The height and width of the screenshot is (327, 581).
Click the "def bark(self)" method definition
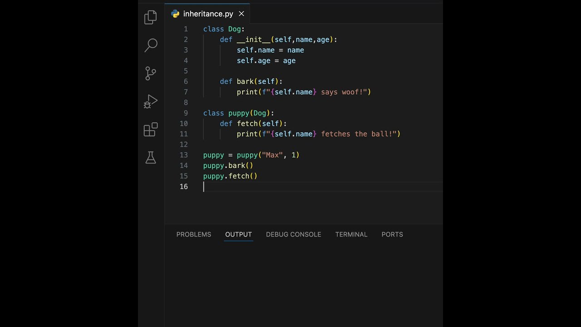pyautogui.click(x=251, y=82)
